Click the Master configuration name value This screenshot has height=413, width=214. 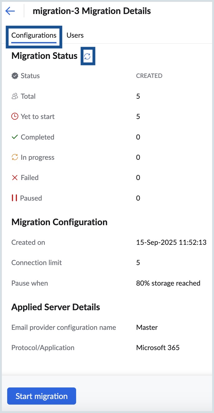tap(147, 327)
